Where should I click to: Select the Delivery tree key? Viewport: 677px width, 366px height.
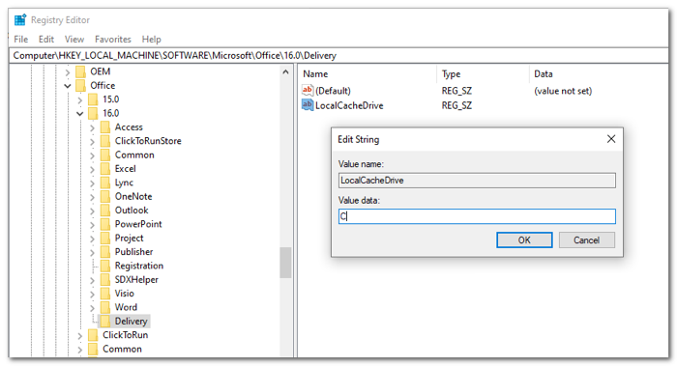tap(132, 322)
